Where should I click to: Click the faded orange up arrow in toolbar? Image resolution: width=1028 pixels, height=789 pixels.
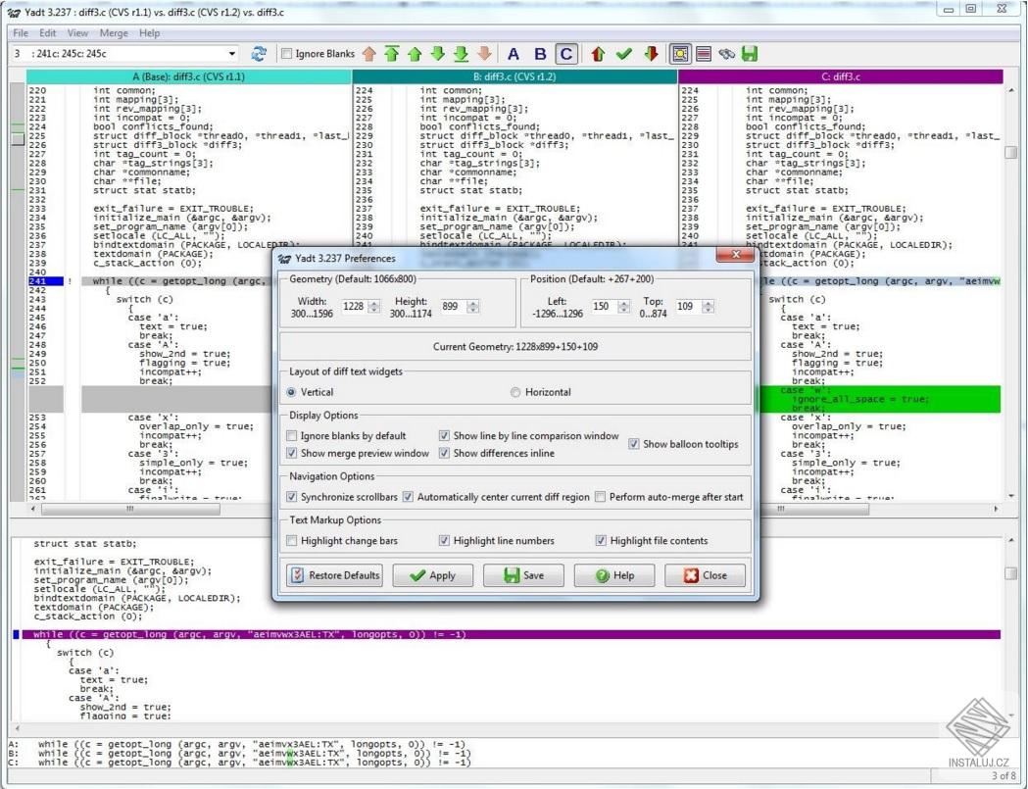(x=369, y=54)
